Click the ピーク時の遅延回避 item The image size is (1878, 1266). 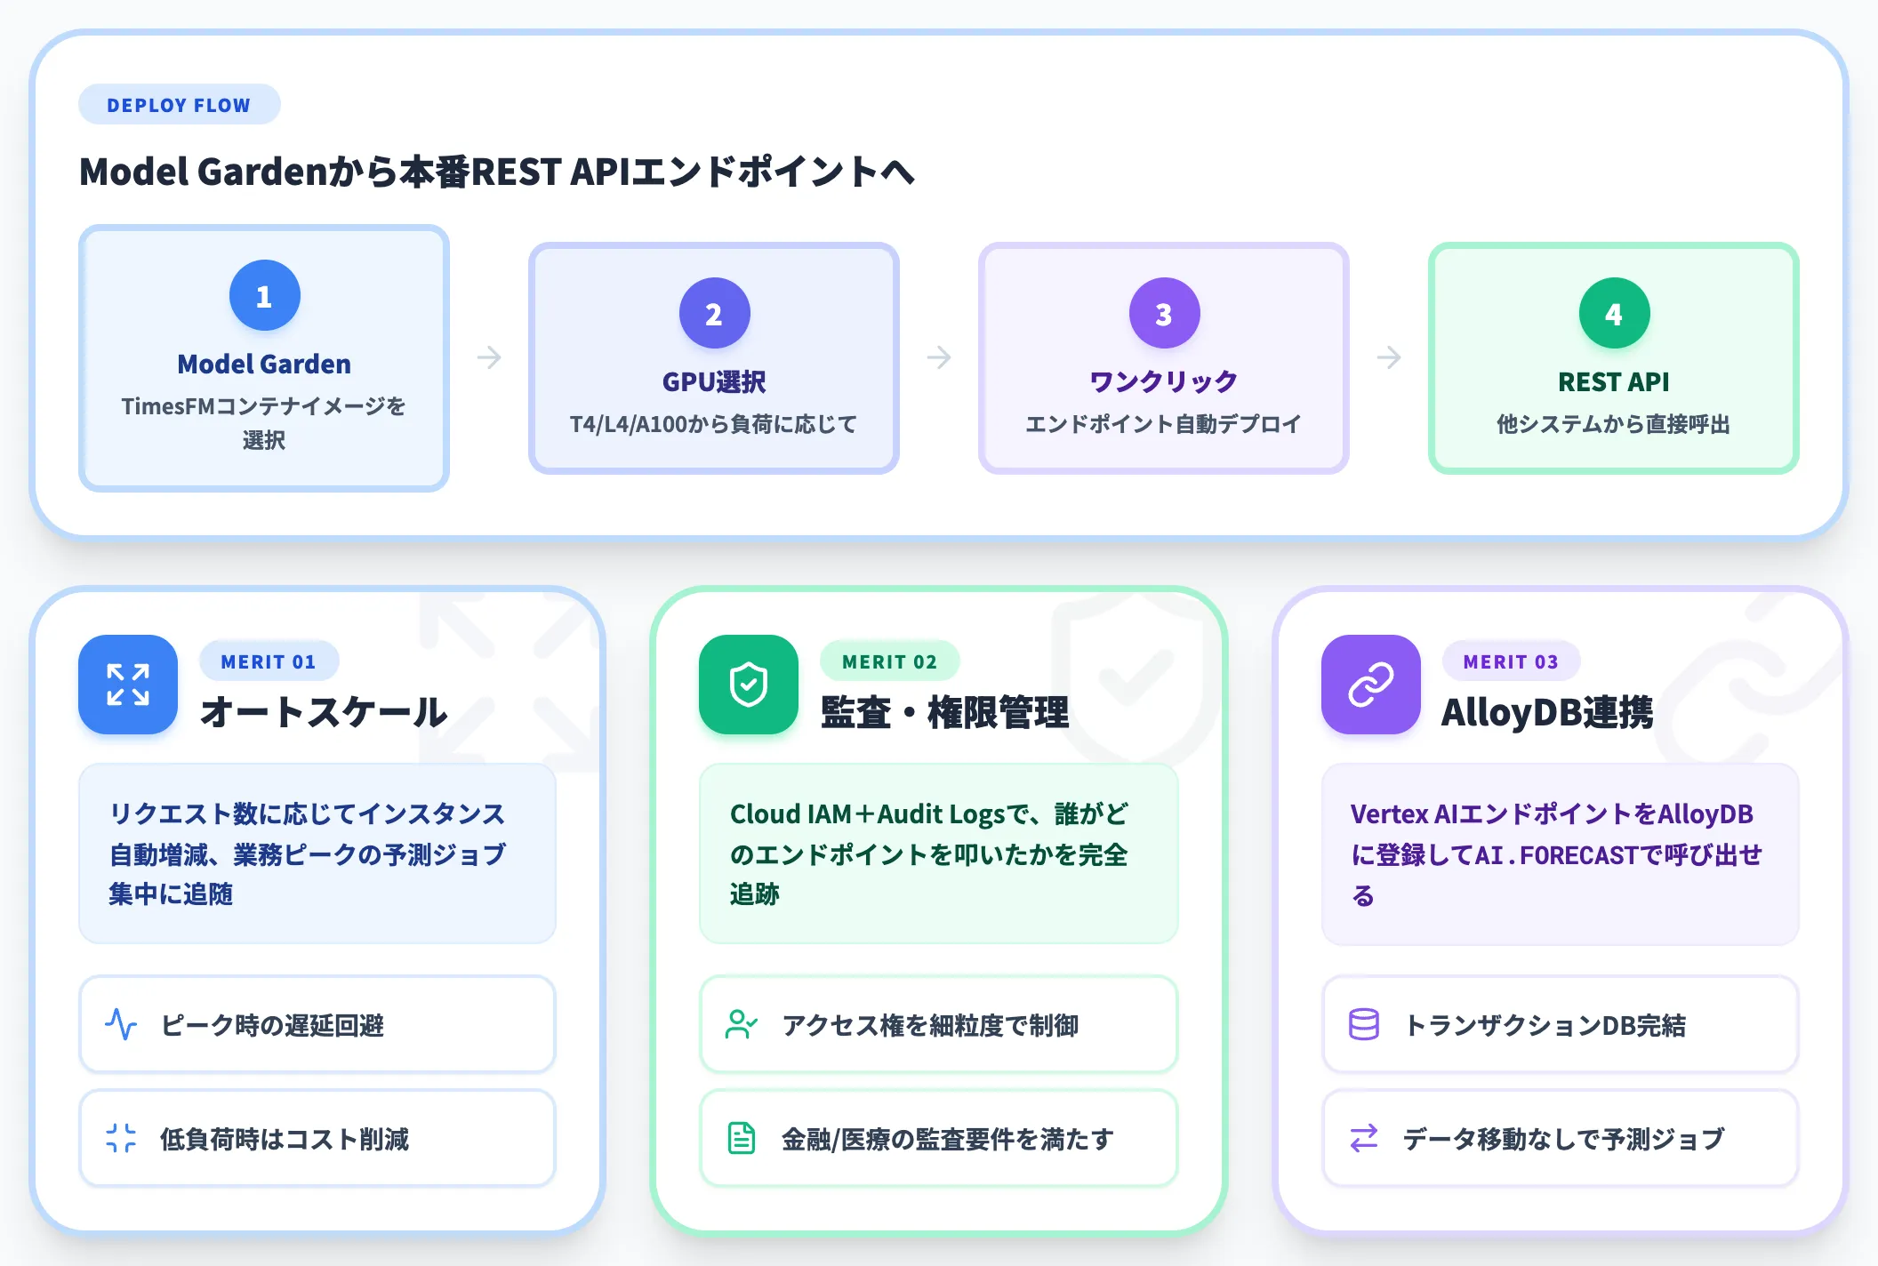coord(317,1024)
